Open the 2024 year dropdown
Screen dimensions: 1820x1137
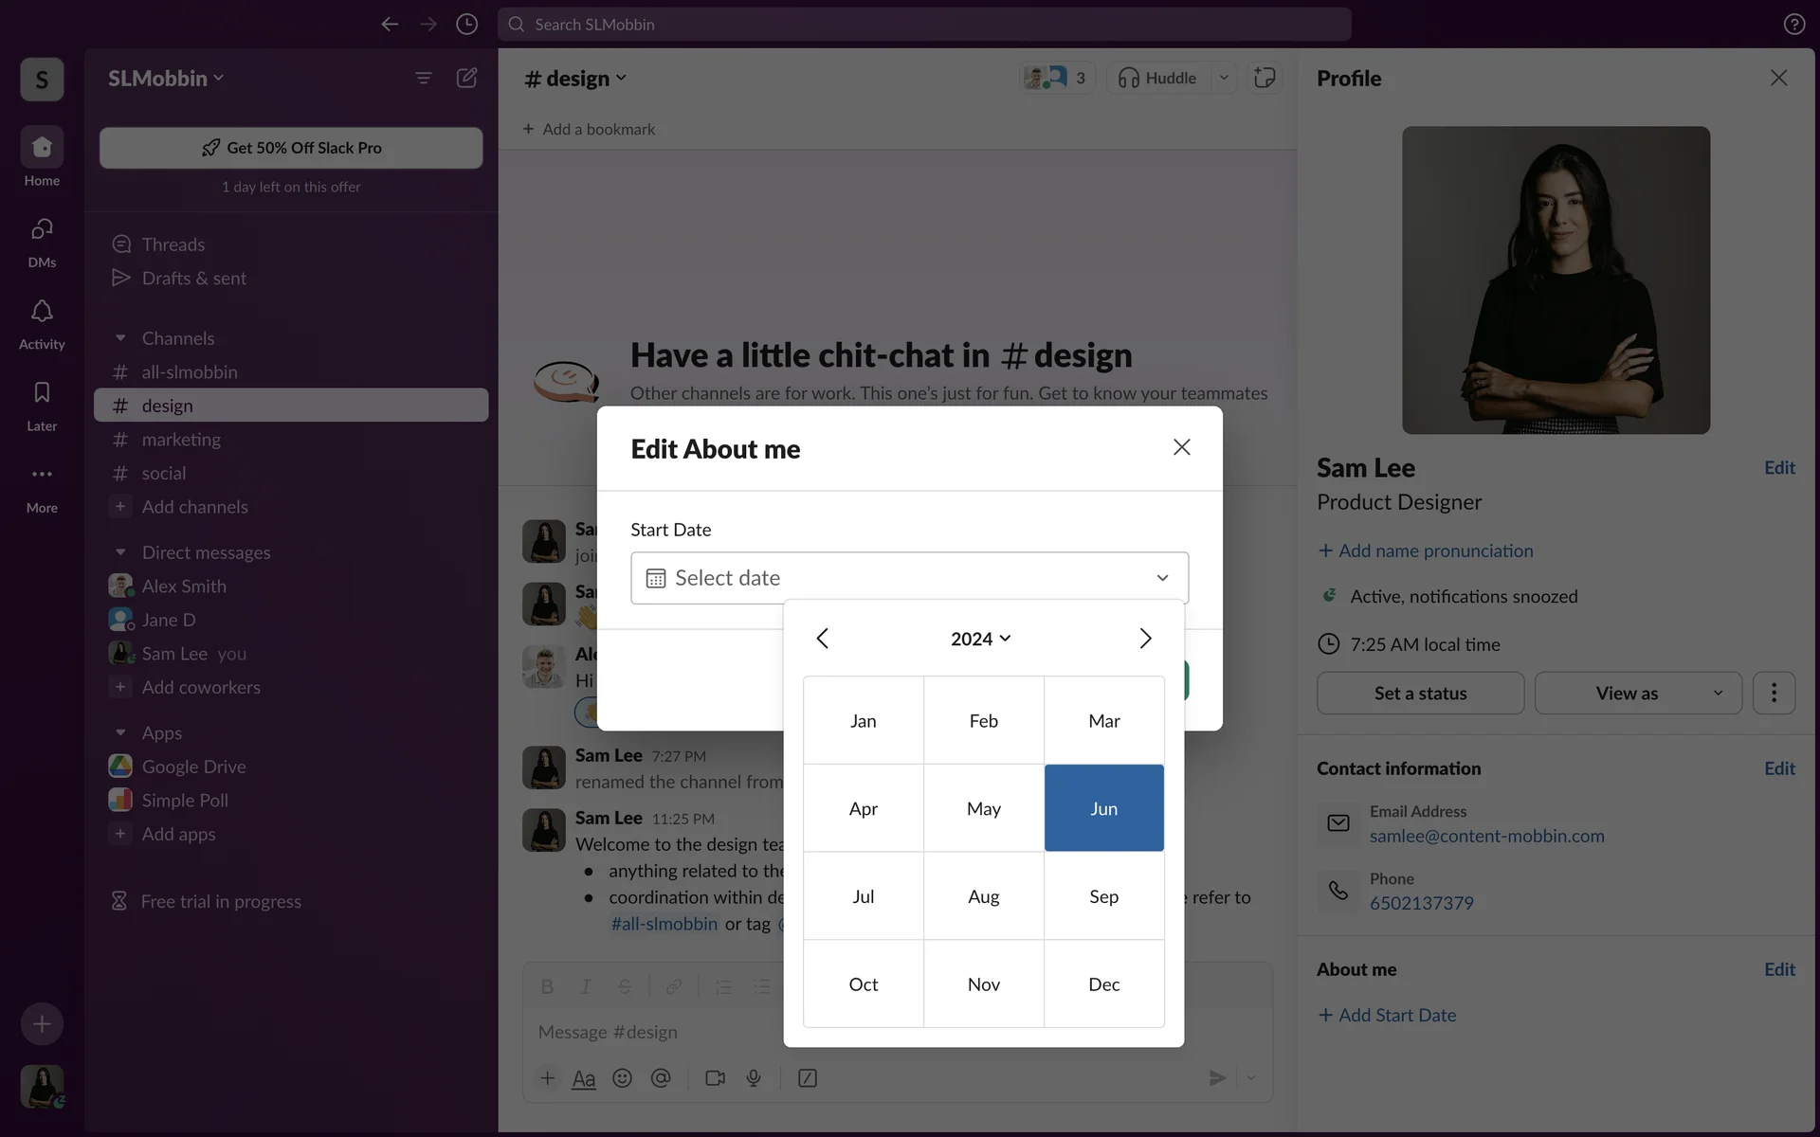click(x=981, y=639)
